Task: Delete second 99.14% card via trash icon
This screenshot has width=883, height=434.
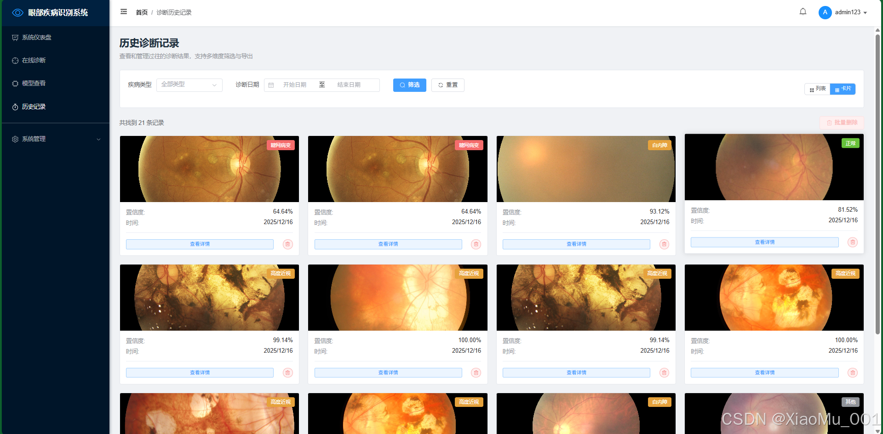Action: (x=664, y=373)
